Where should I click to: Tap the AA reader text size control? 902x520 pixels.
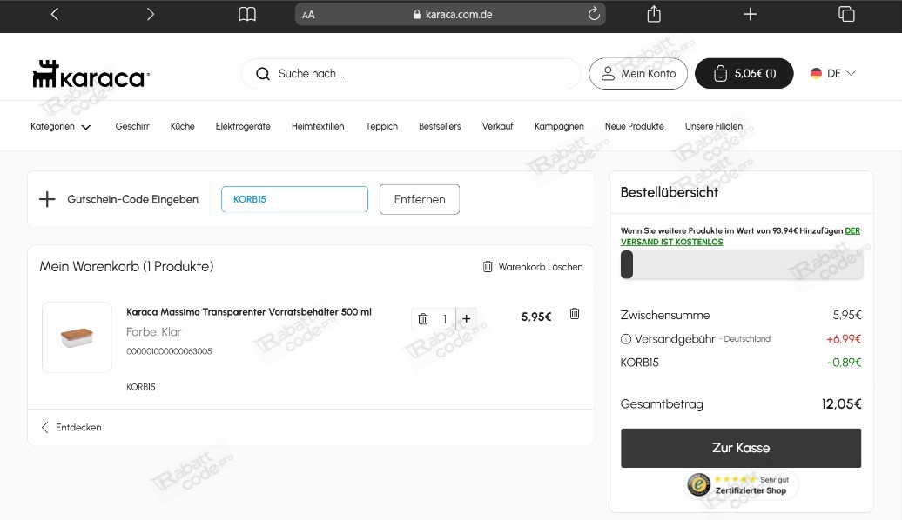point(308,15)
